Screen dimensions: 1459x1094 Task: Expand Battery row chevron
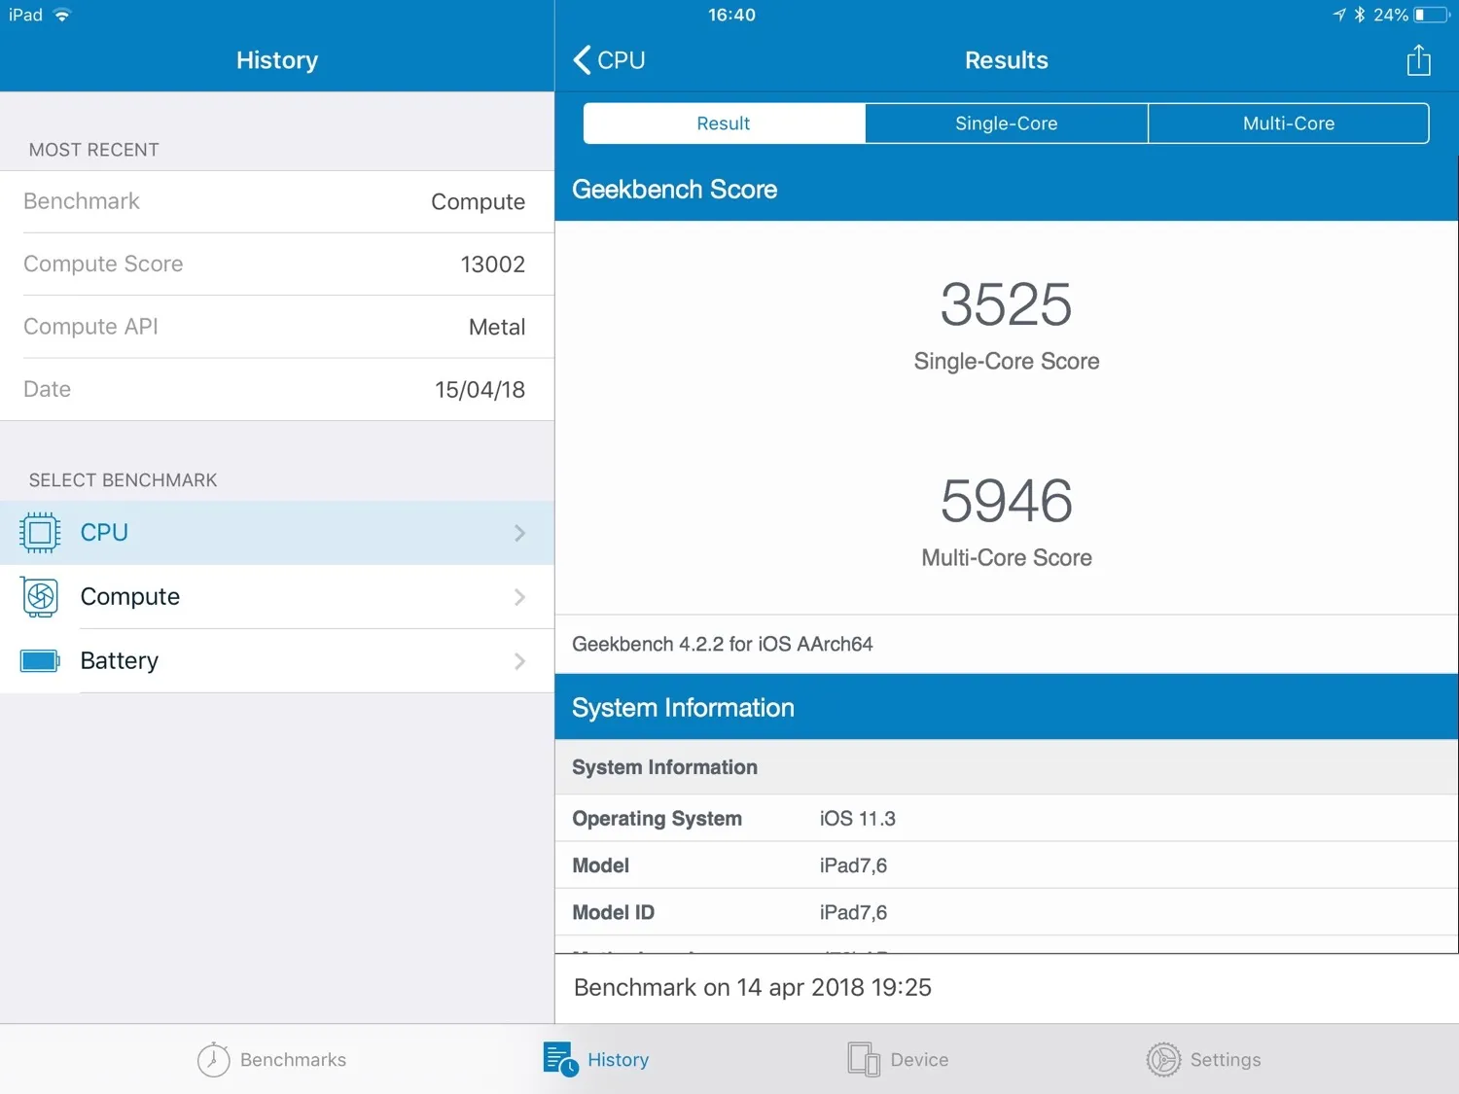[520, 661]
